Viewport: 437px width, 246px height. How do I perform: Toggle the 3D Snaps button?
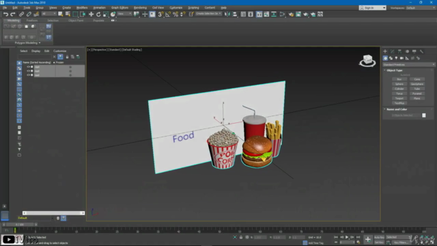point(160,14)
